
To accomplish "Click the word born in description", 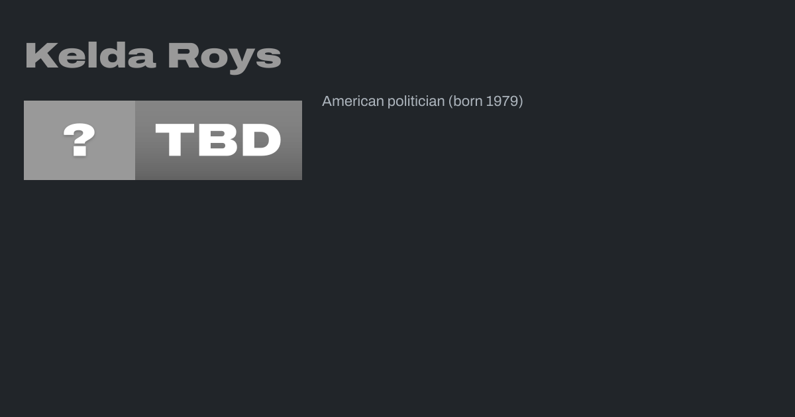I will [468, 101].
